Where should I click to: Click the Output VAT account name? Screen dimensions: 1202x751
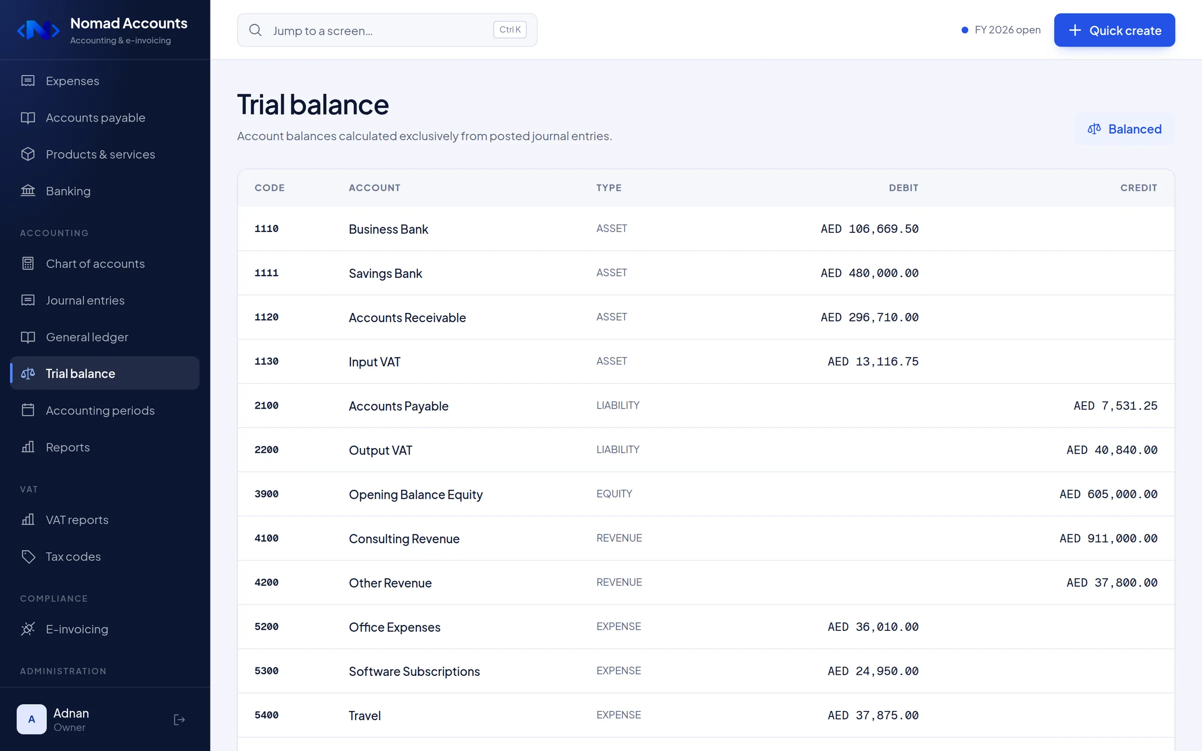[x=380, y=450]
